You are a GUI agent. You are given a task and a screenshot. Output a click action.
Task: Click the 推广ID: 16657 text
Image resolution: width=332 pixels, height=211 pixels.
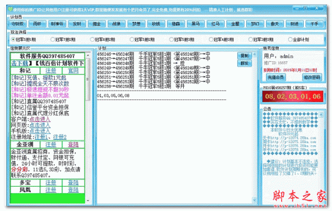coord(276,63)
